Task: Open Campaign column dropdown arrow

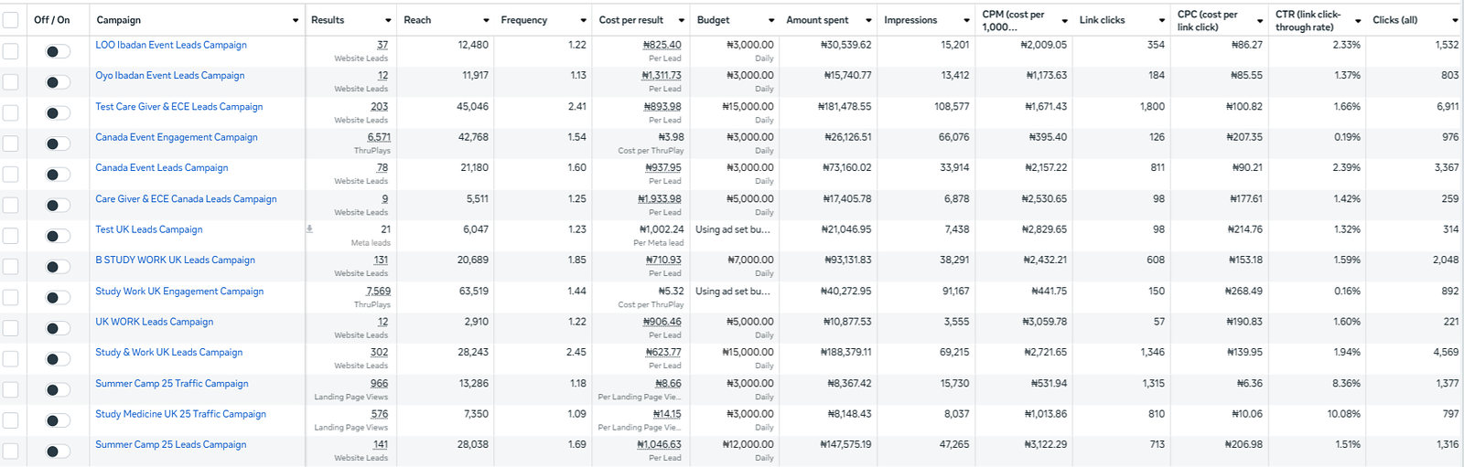Action: (x=296, y=20)
